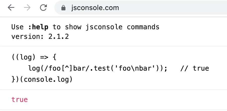Click the word 'commands' in the help line
This screenshot has height=111, width=227.
pyautogui.click(x=143, y=27)
